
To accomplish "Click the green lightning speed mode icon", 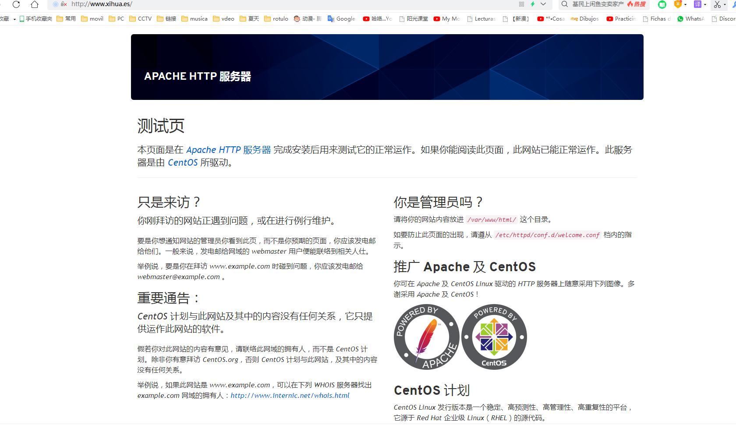I will click(533, 4).
